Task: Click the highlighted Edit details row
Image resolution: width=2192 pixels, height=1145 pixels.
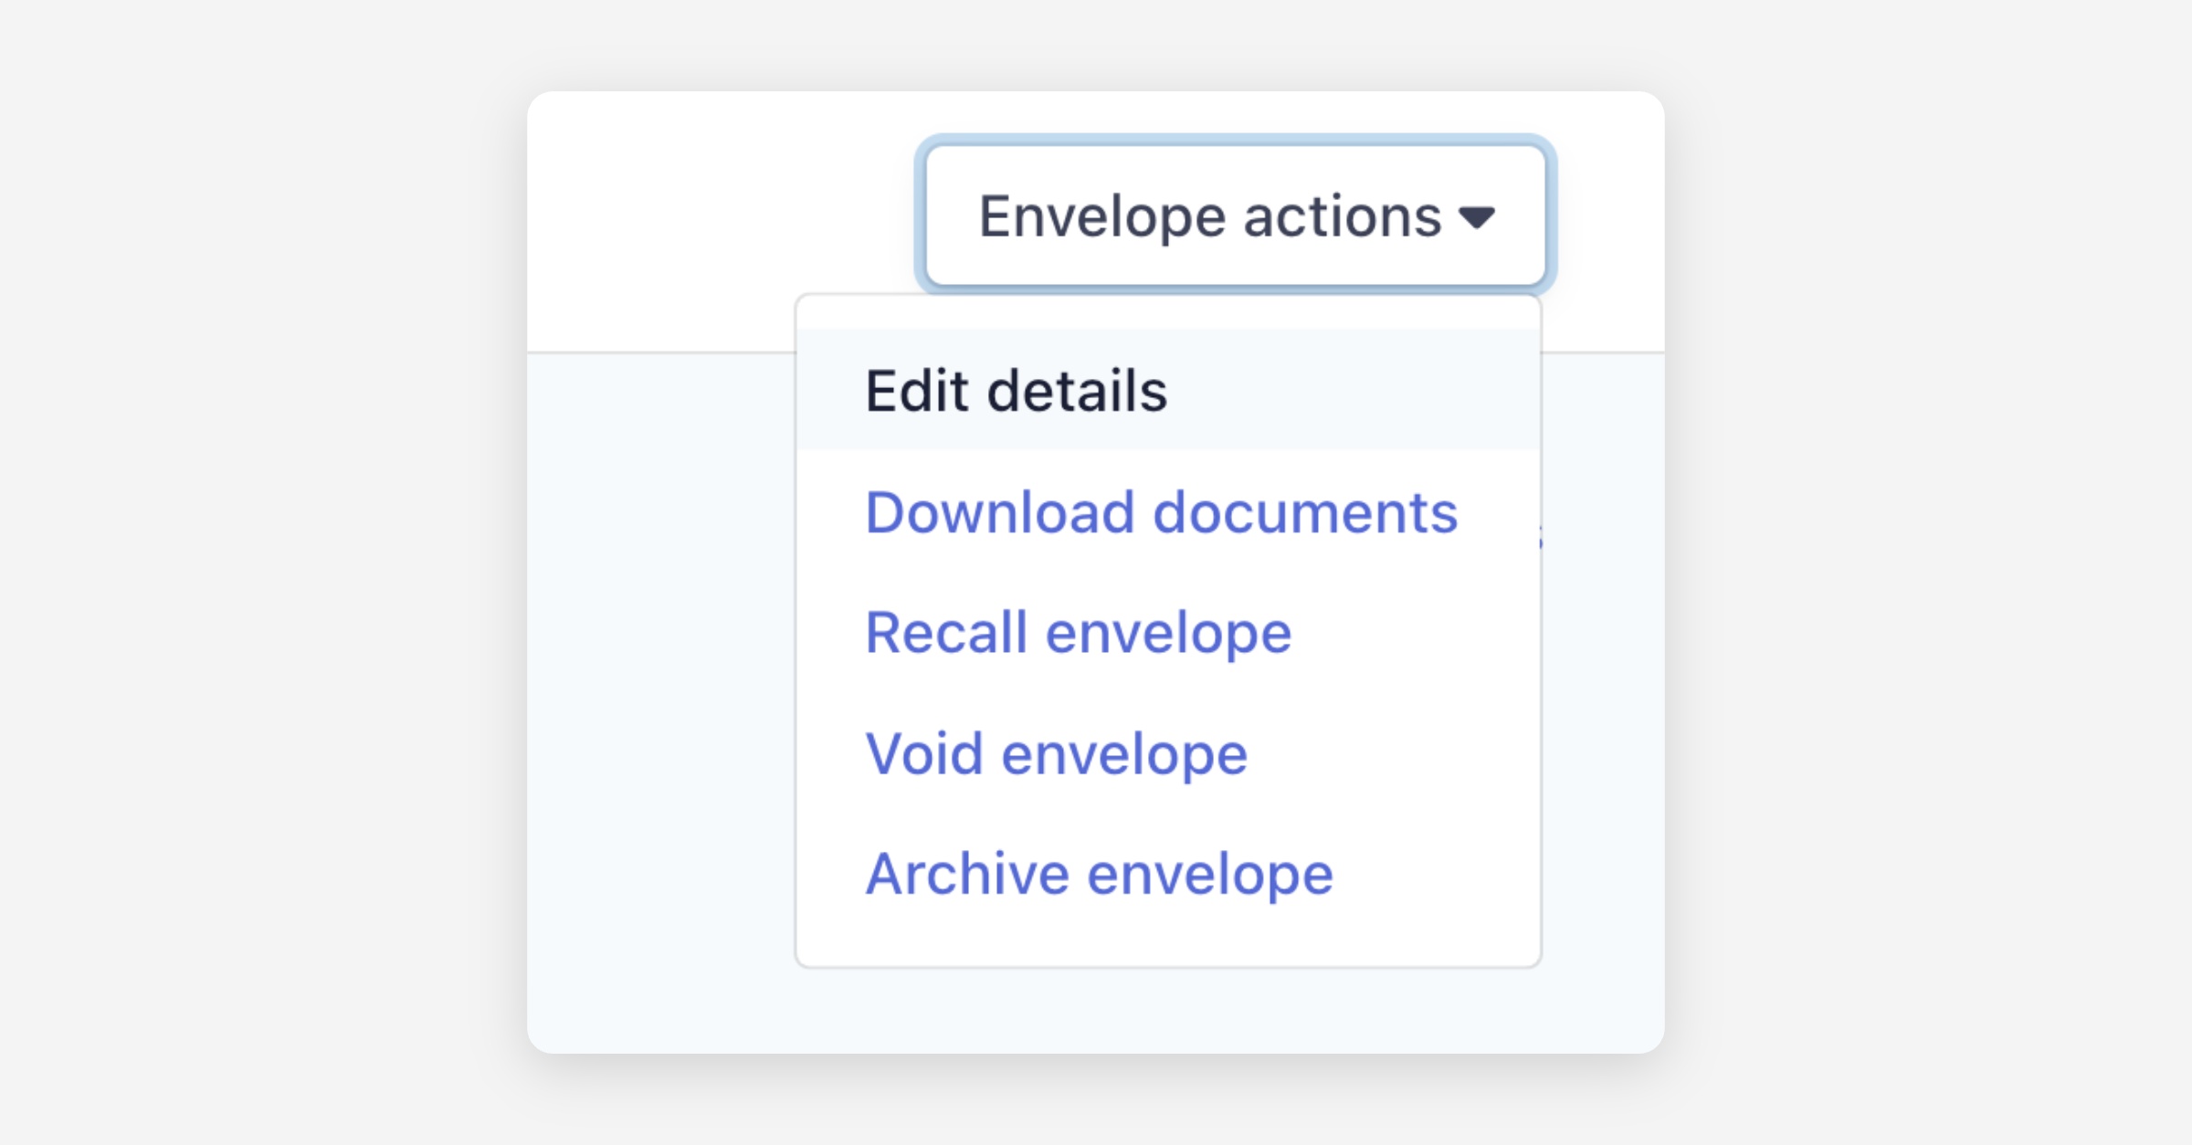Action: (x=1167, y=391)
